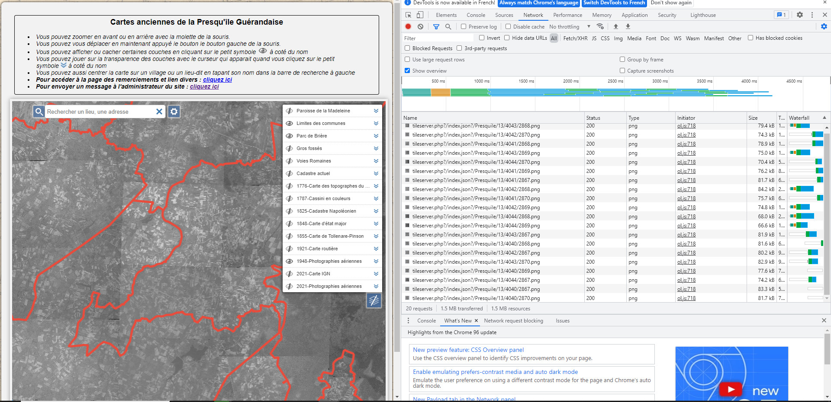Screen dimensions: 831x402
Task: Check Hide data URLs
Action: click(507, 38)
